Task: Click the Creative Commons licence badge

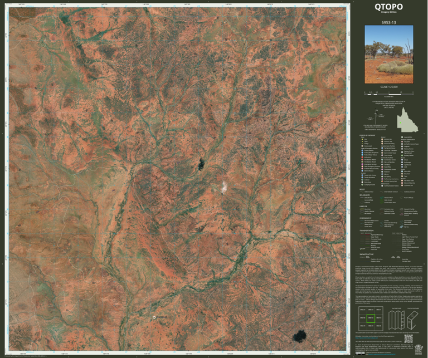Action: click(x=360, y=353)
